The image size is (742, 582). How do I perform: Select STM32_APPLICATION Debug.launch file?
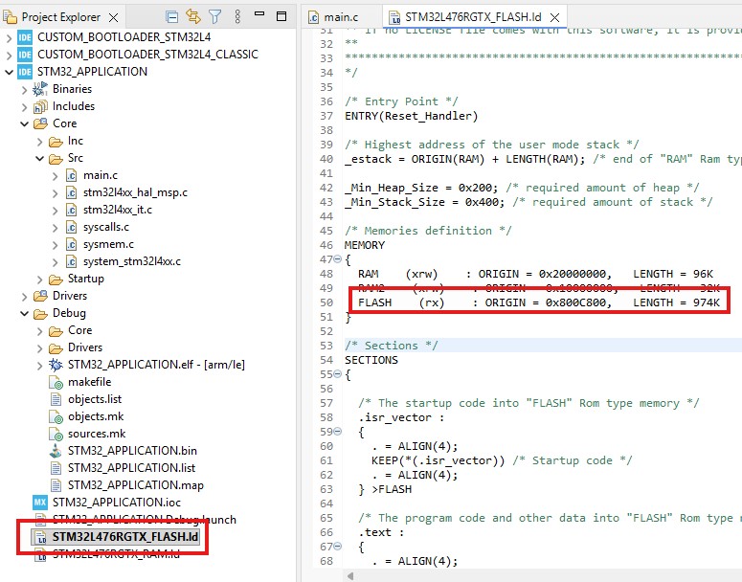click(x=145, y=520)
